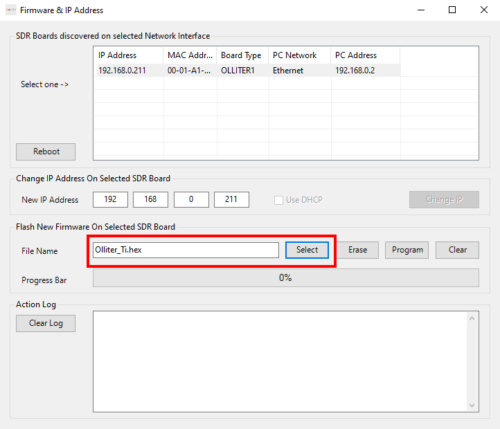Click the Reboot button

coord(46,152)
